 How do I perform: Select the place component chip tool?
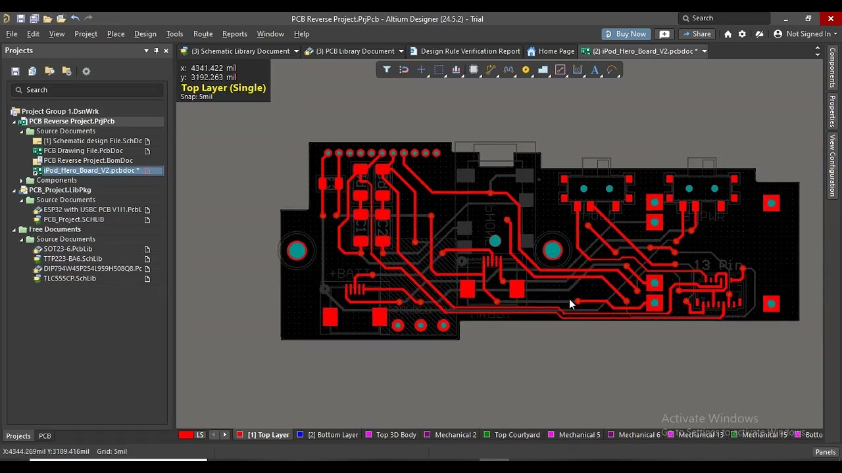(474, 70)
